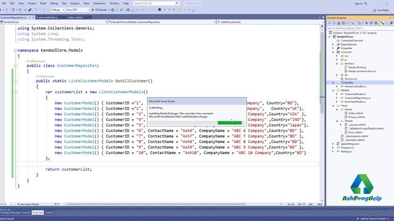Collapse the wwwroot folder
Viewport: 394px width, 221px height.
(333, 52)
